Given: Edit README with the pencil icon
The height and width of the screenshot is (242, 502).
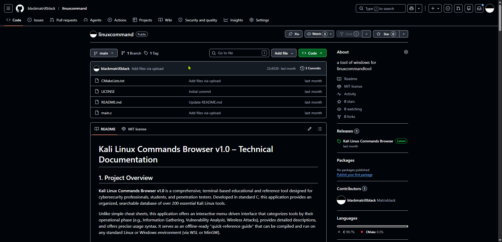Looking at the screenshot, I should (310, 129).
